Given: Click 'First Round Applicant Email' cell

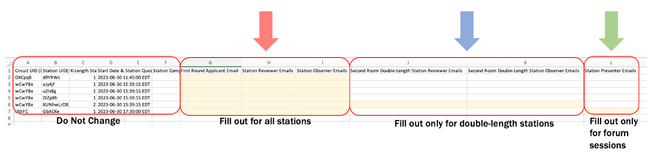Looking at the screenshot, I should (210, 71).
